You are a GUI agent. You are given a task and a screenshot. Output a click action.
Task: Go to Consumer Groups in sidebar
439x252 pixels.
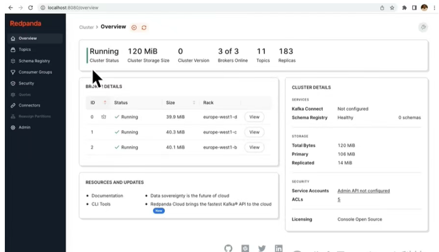tap(35, 72)
